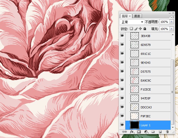The height and width of the screenshot is (138, 178).
Task: Click layers list scroll up arrow
Action: (173, 35)
